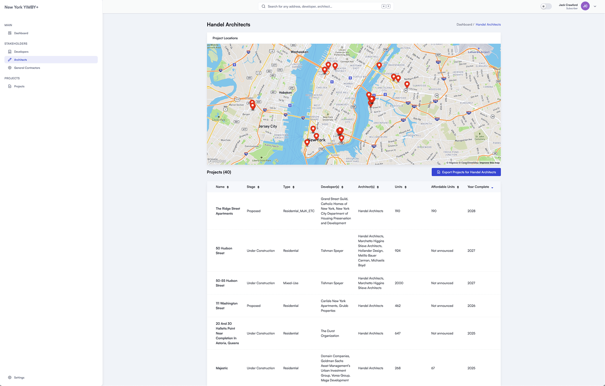Select the General Contractors gear icon
This screenshot has width=605, height=386.
click(x=10, y=68)
